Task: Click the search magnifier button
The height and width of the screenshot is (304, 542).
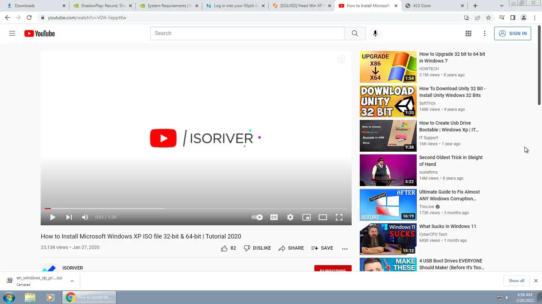Action: 355,33
